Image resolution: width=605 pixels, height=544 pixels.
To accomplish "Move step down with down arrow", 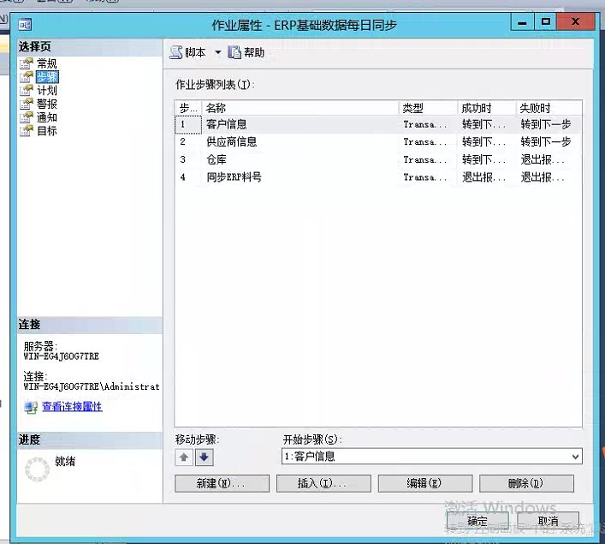I will (x=204, y=457).
